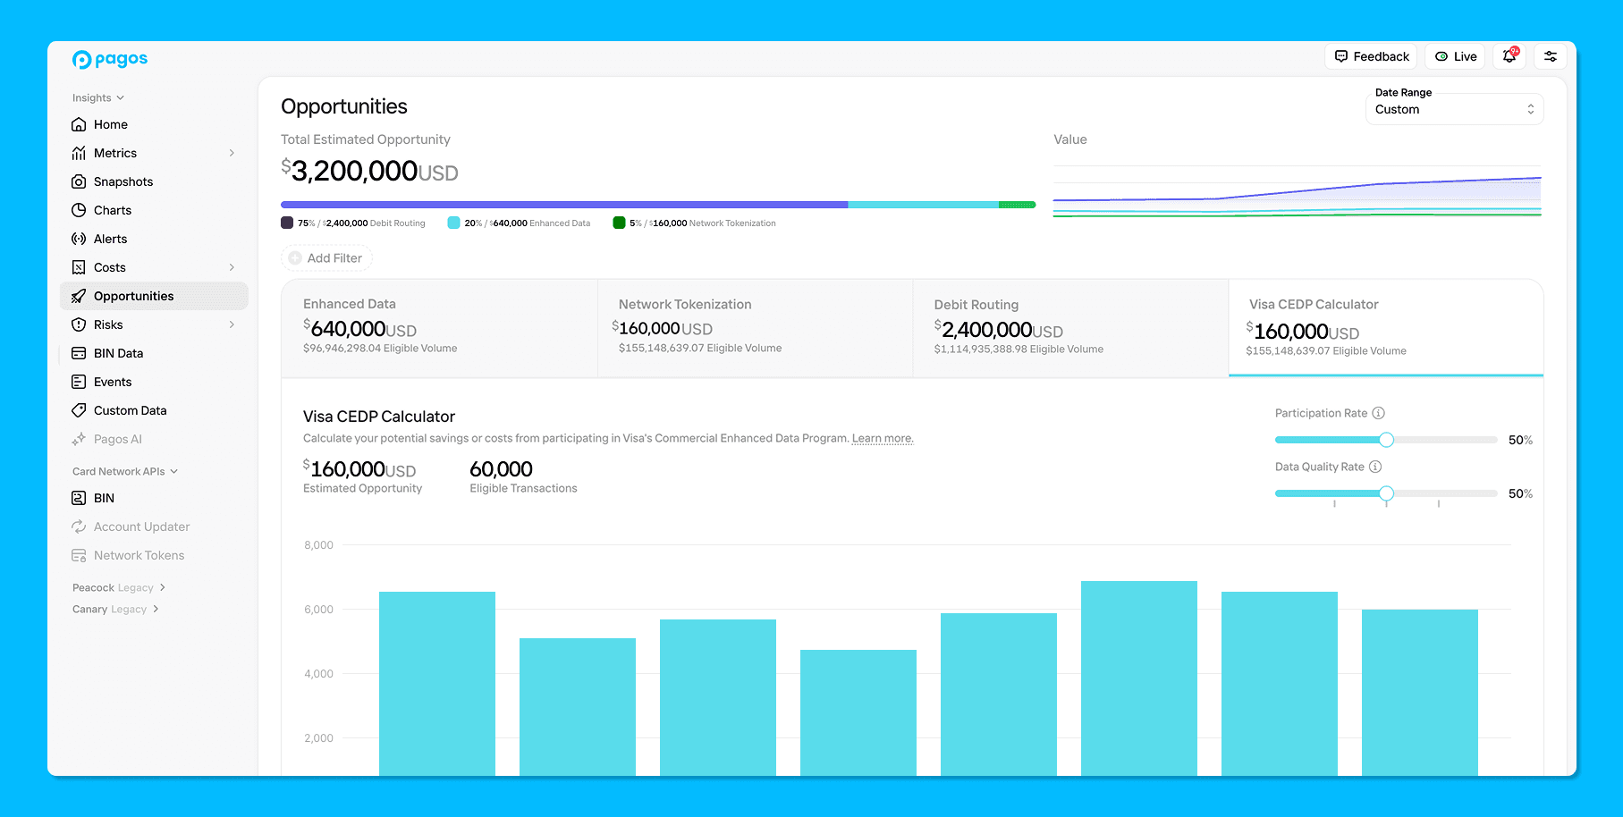Image resolution: width=1623 pixels, height=817 pixels.
Task: Click the Risks shield icon
Action: pos(79,324)
